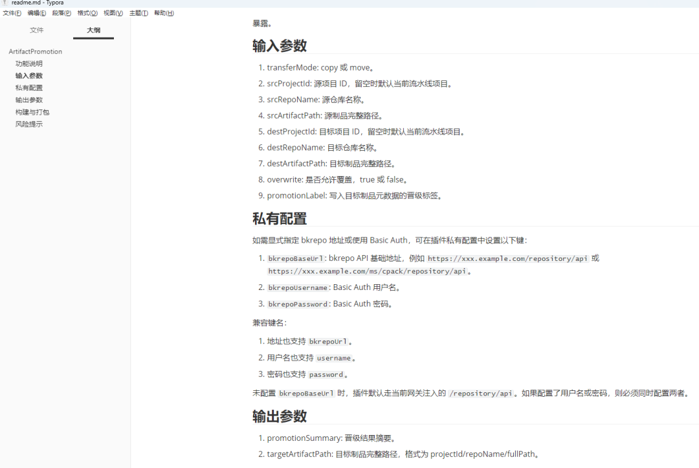
Task: Click the destArtifactPath list item
Action: click(331, 164)
